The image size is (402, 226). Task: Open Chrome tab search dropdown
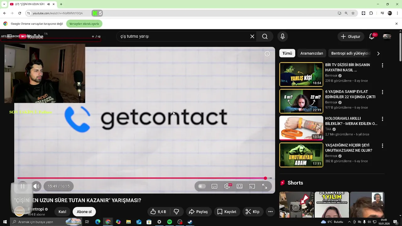tap(4, 4)
